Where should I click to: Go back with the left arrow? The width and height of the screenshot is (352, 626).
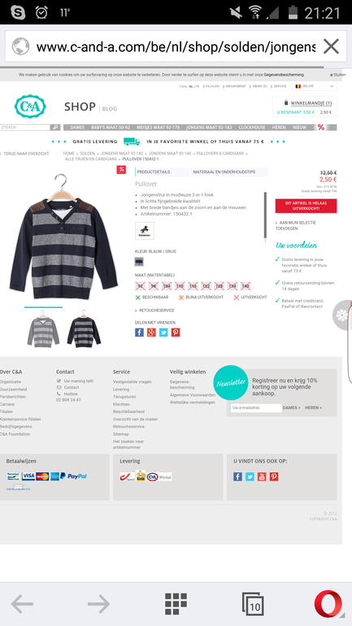22,603
